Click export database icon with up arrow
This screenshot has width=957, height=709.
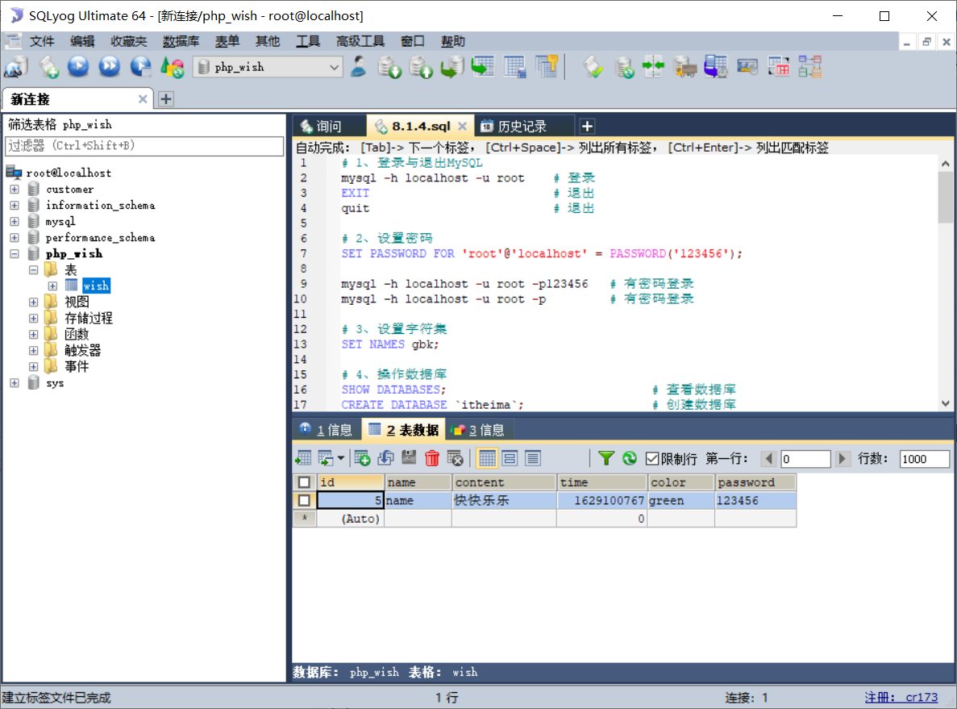(x=421, y=67)
